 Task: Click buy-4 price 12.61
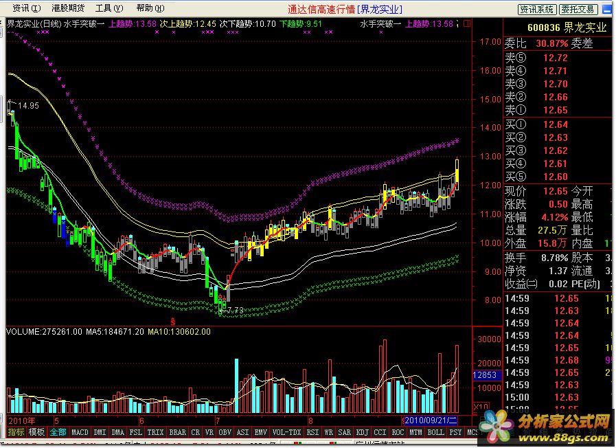(x=556, y=164)
